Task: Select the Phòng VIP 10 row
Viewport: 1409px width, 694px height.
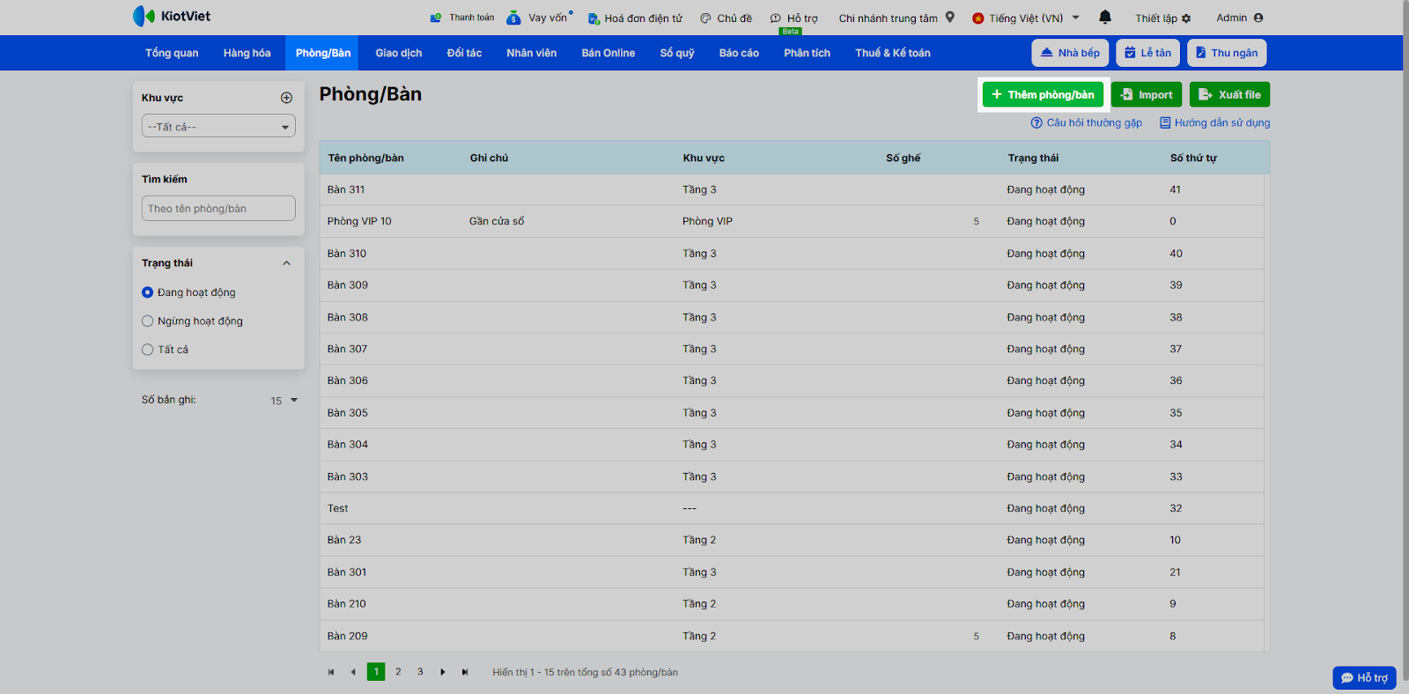Action: (792, 222)
